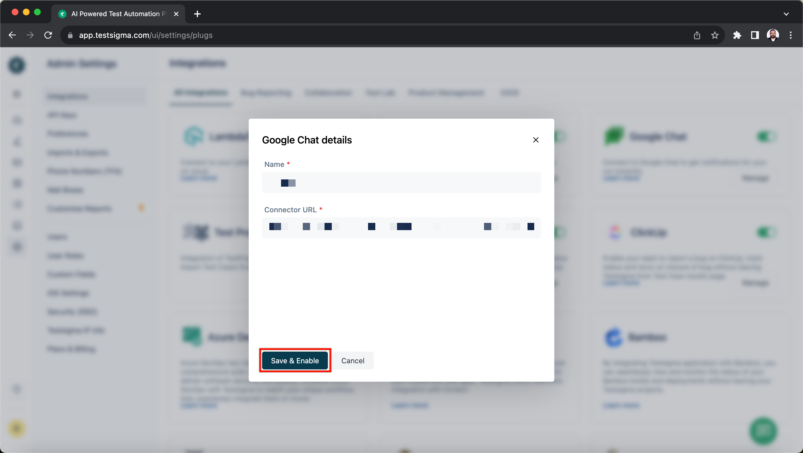Click the Save & Enable button
Image resolution: width=803 pixels, height=453 pixels.
tap(295, 361)
